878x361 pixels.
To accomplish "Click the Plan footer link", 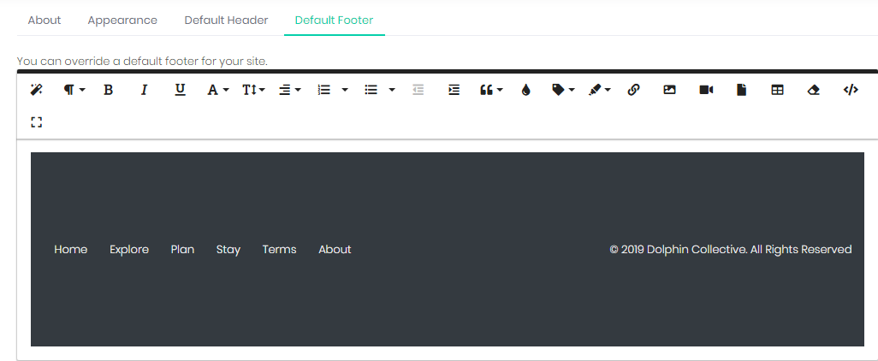I will 182,249.
